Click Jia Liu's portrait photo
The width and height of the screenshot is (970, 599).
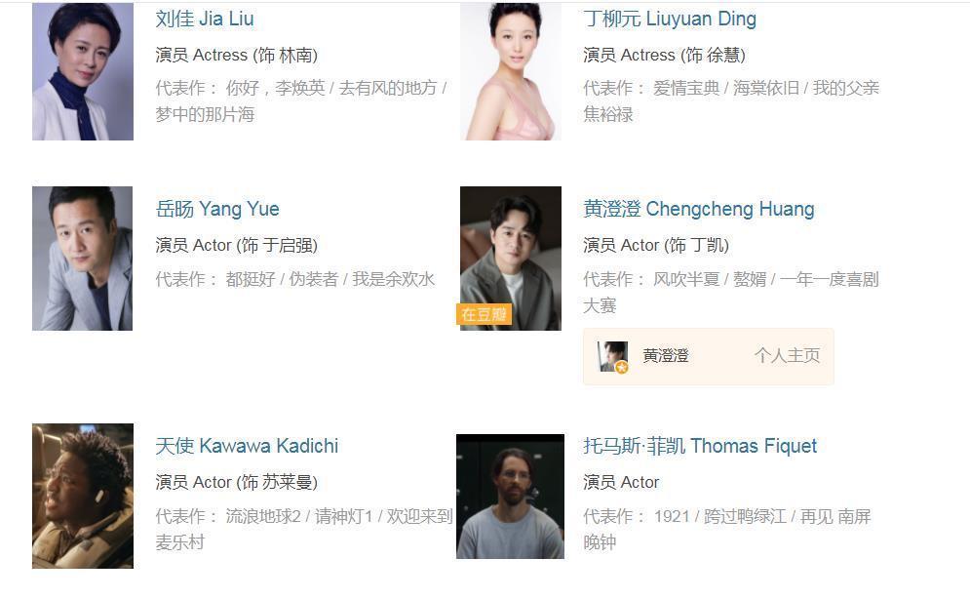(x=83, y=71)
